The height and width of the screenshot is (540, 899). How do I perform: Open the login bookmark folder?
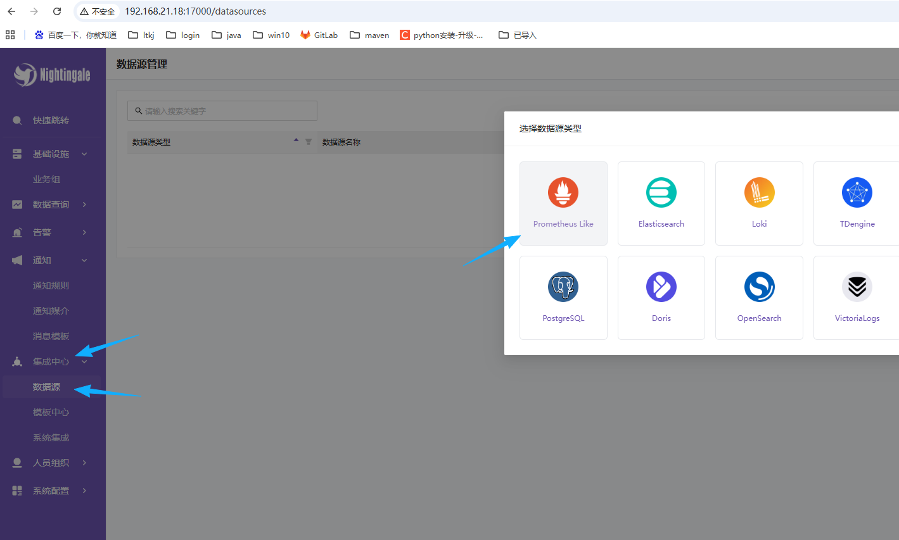coord(183,35)
